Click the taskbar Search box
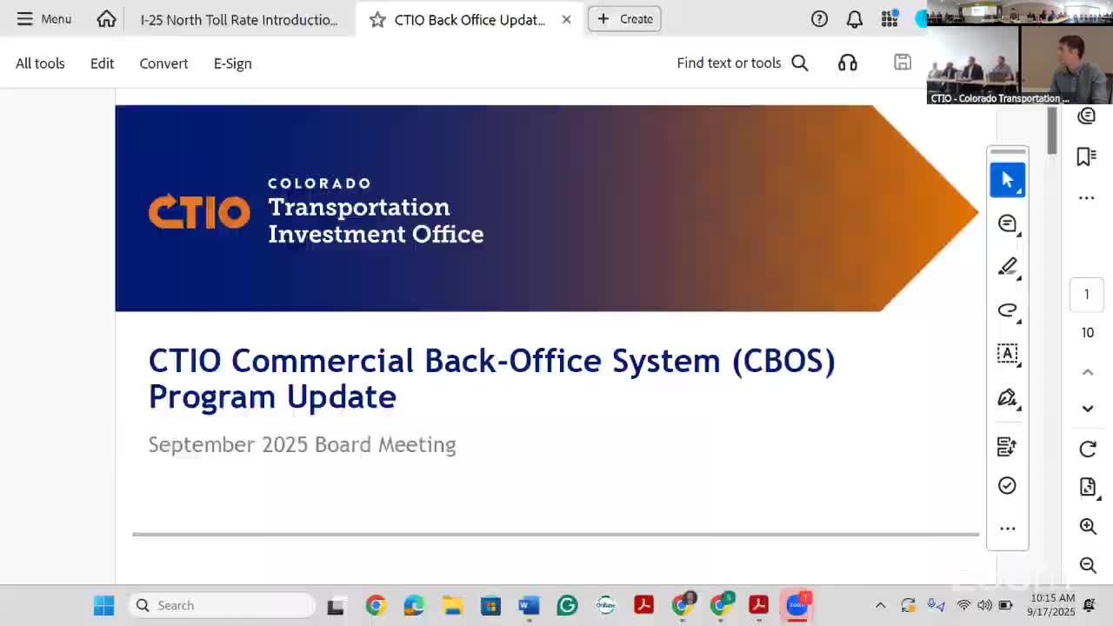The height and width of the screenshot is (626, 1113). [x=223, y=605]
